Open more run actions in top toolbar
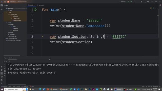The height and width of the screenshot is (91, 162). tap(134, 2)
